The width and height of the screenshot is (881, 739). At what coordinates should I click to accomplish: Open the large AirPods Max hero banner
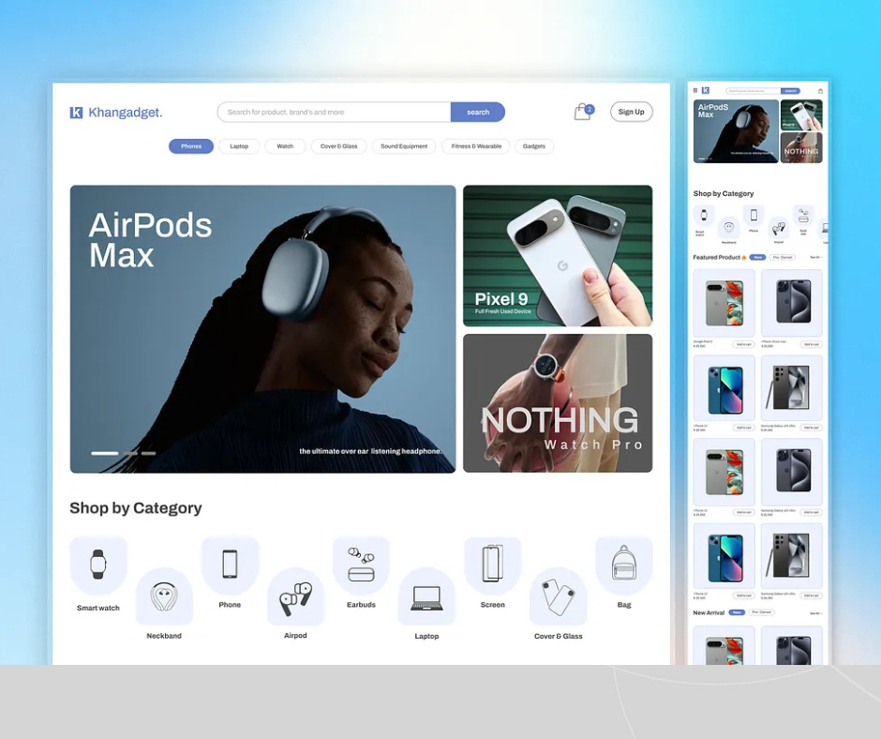[263, 329]
